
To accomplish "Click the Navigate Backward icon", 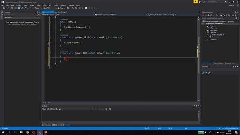I will pyautogui.click(x=4, y=8).
